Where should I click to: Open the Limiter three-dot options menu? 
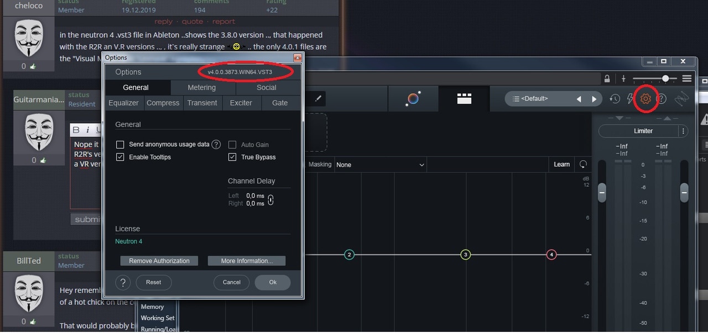pos(683,131)
